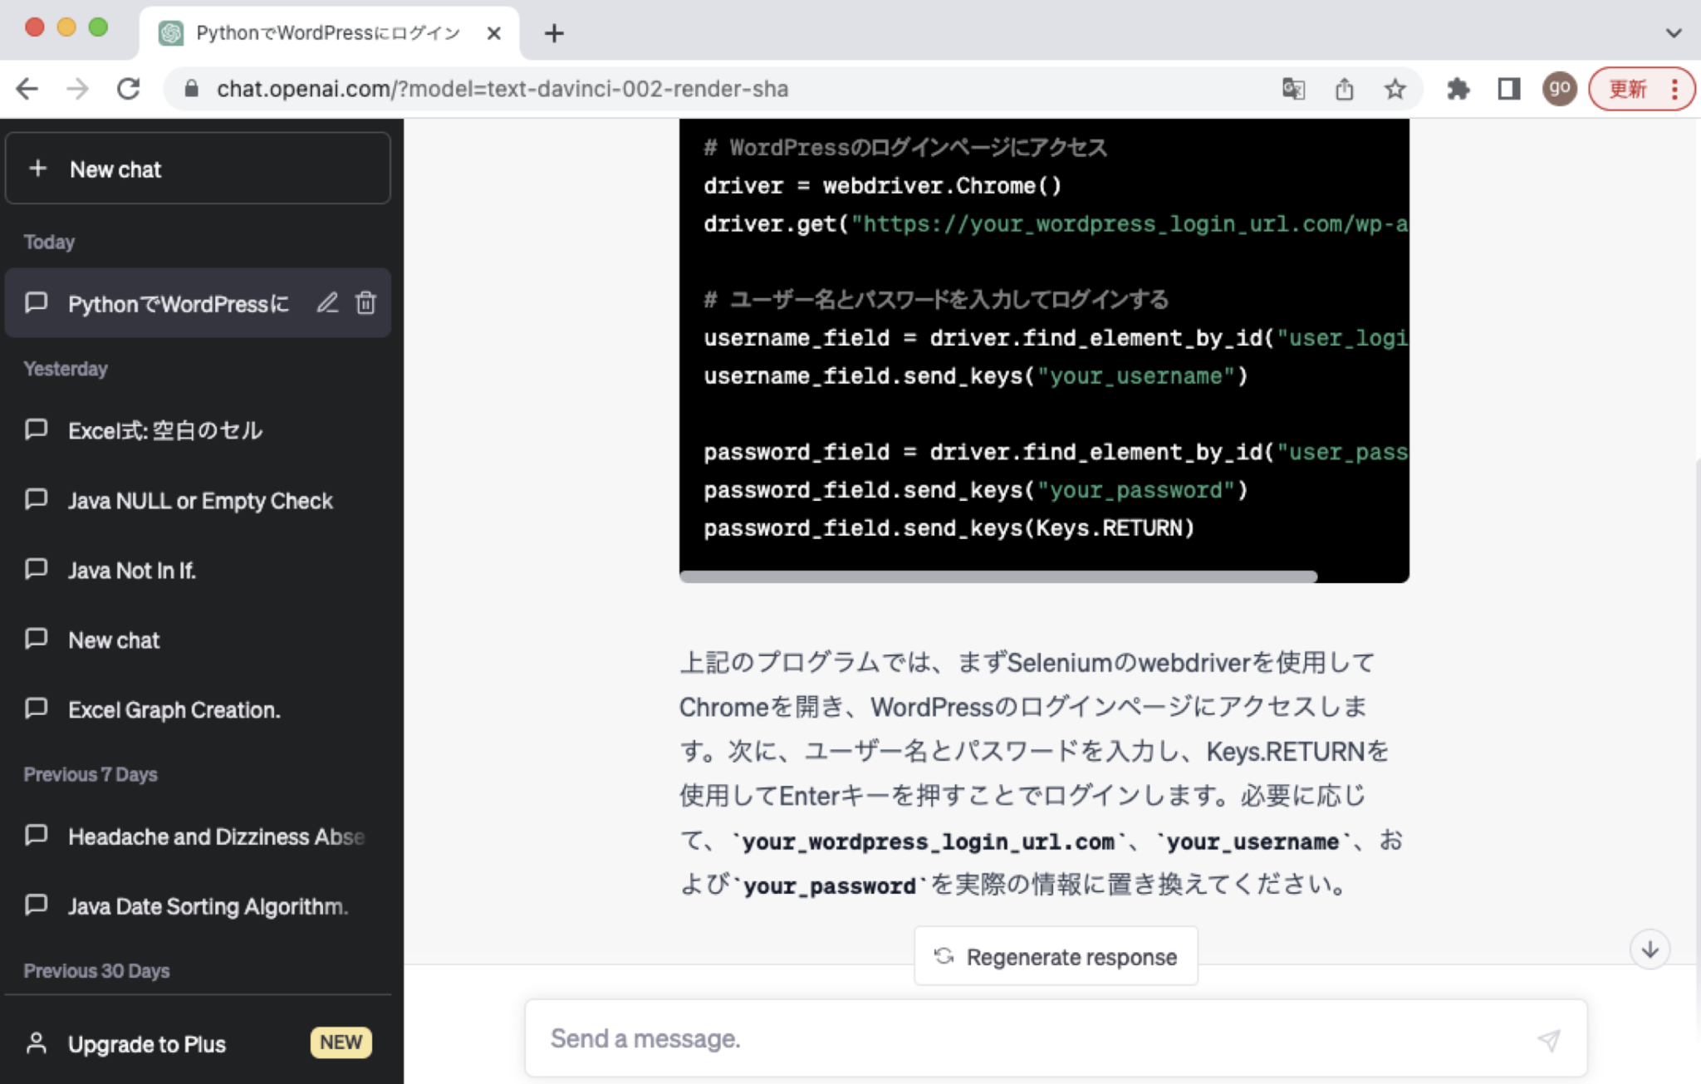Click the pencil icon to rename current chat

327,303
